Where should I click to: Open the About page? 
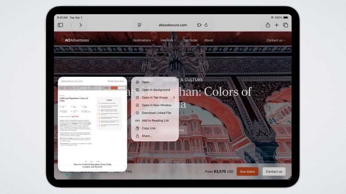(208, 40)
